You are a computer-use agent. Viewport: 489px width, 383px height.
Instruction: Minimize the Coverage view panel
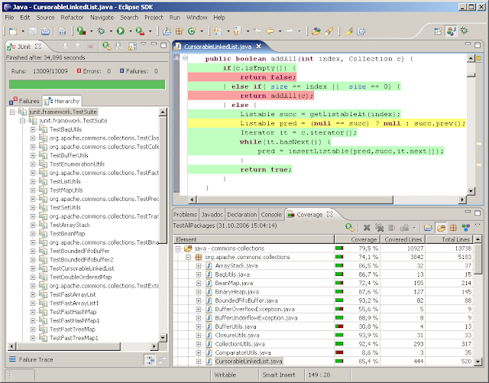pos(468,213)
